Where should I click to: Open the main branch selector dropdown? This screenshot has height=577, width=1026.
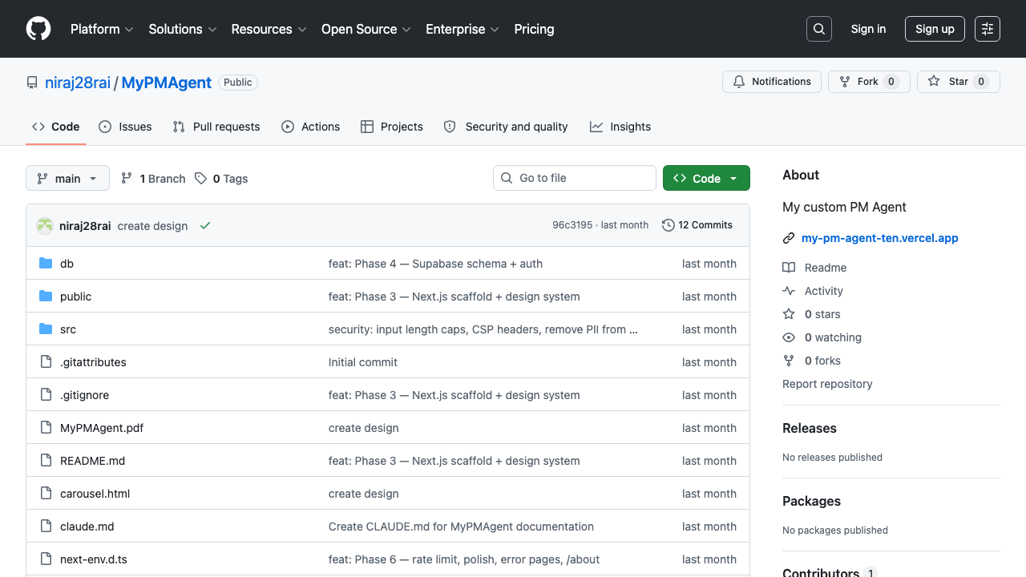coord(67,178)
